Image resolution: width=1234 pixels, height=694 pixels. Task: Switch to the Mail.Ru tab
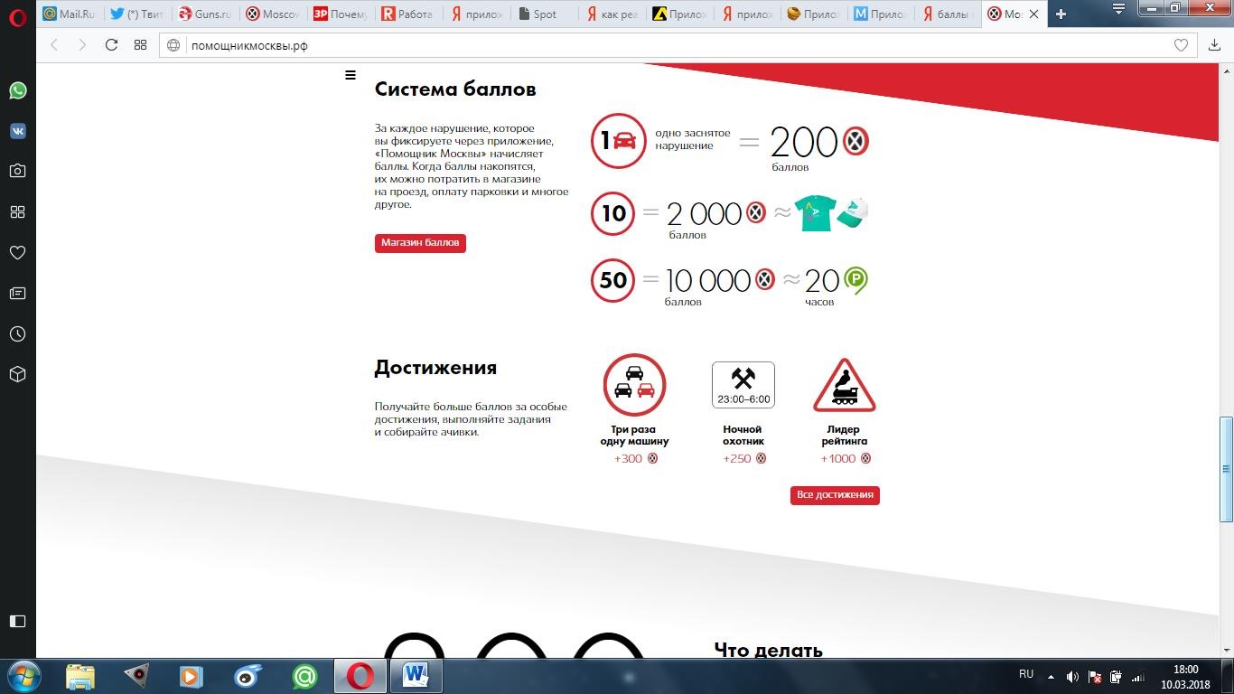[x=70, y=14]
